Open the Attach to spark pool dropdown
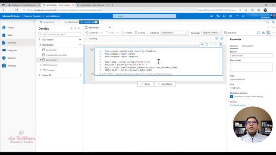276x155 pixels. point(174,33)
